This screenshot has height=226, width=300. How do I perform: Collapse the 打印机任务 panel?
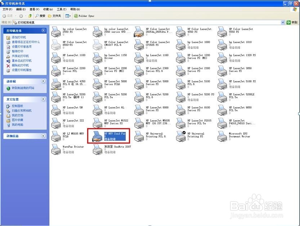pyautogui.click(x=44, y=31)
